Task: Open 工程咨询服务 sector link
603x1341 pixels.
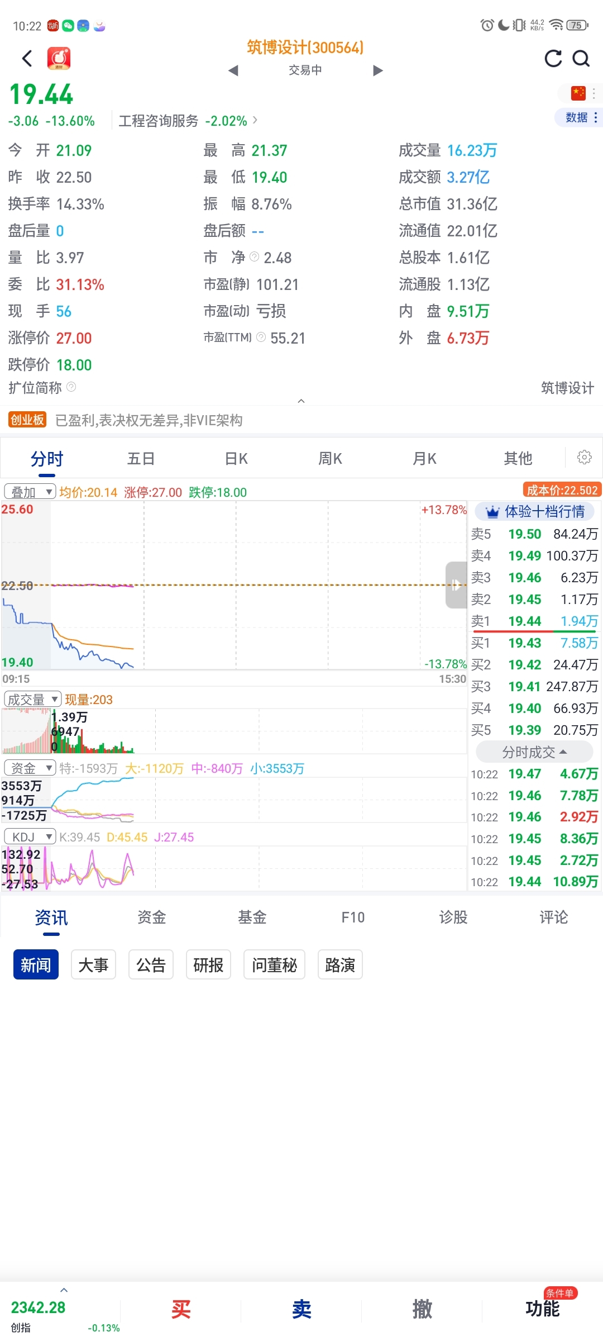Action: [188, 121]
